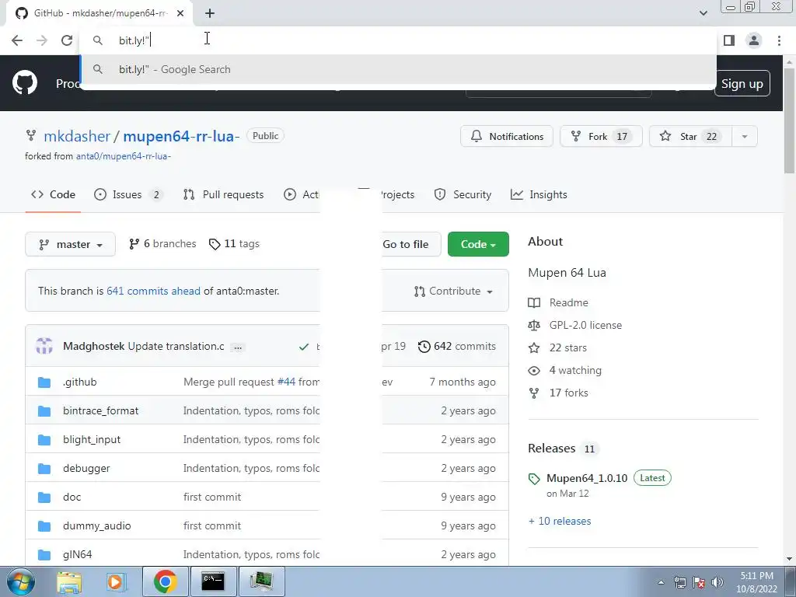
Task: View the 11 tags link
Action: tap(234, 244)
